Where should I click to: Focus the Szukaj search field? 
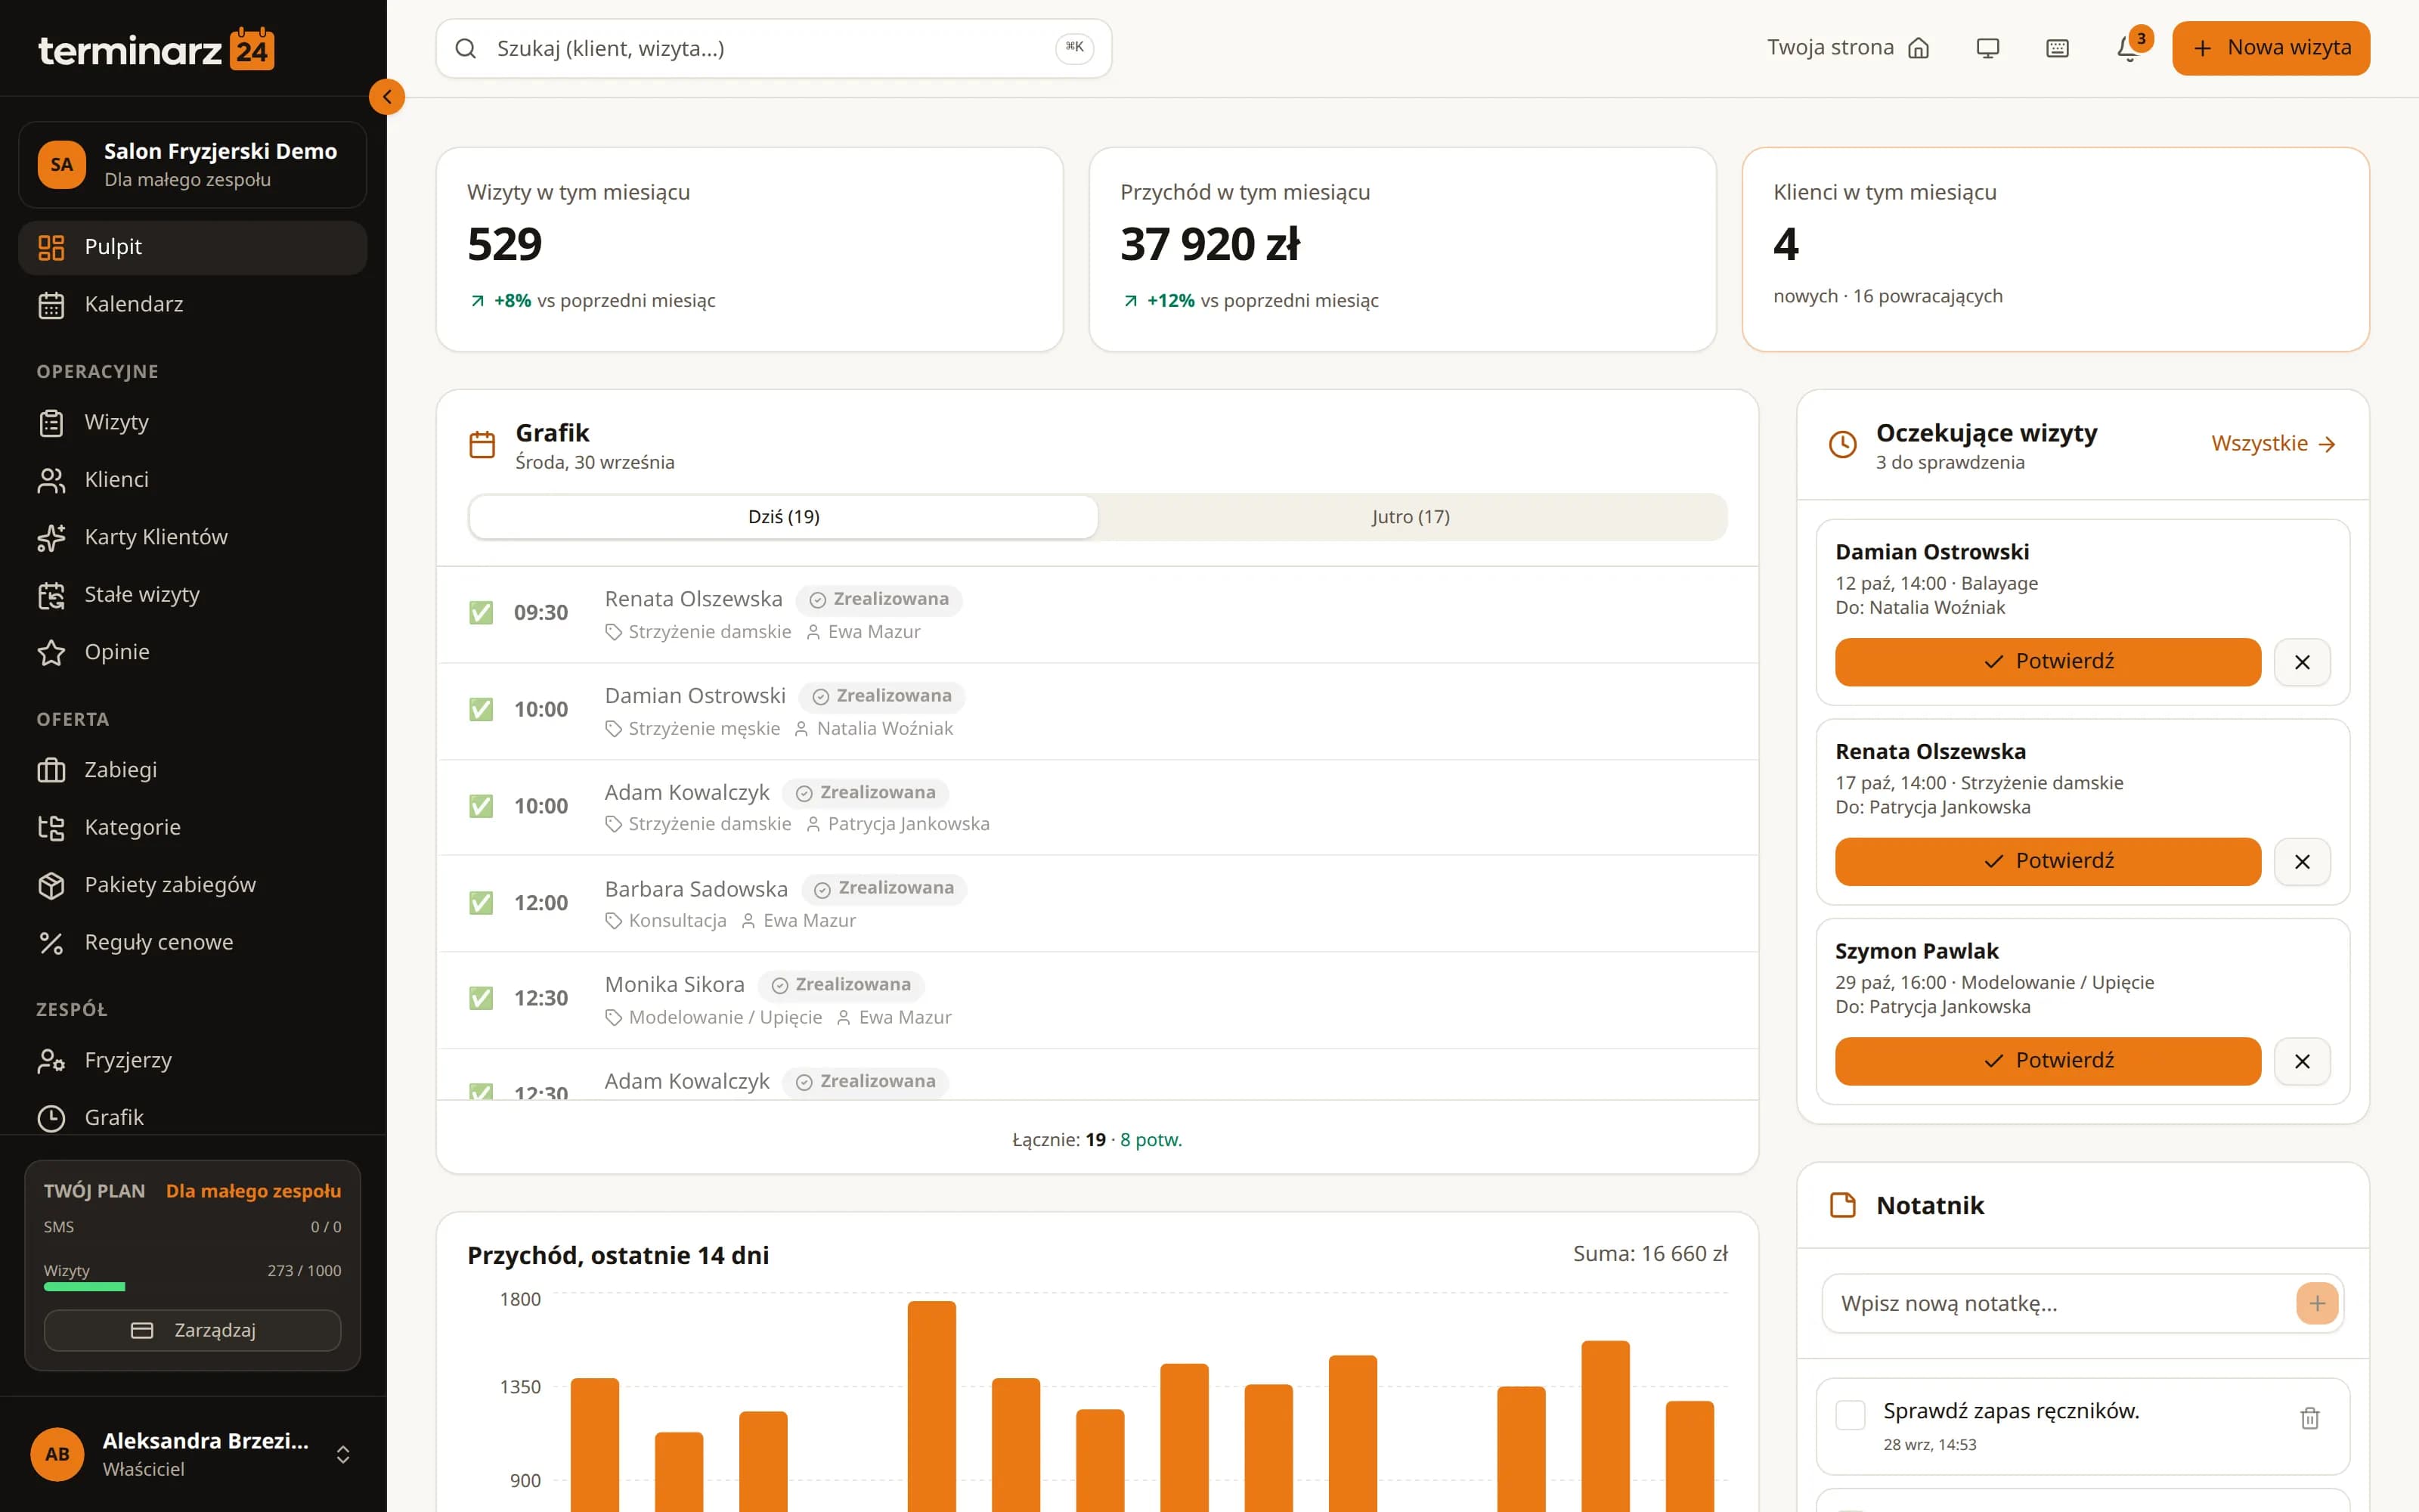(773, 48)
